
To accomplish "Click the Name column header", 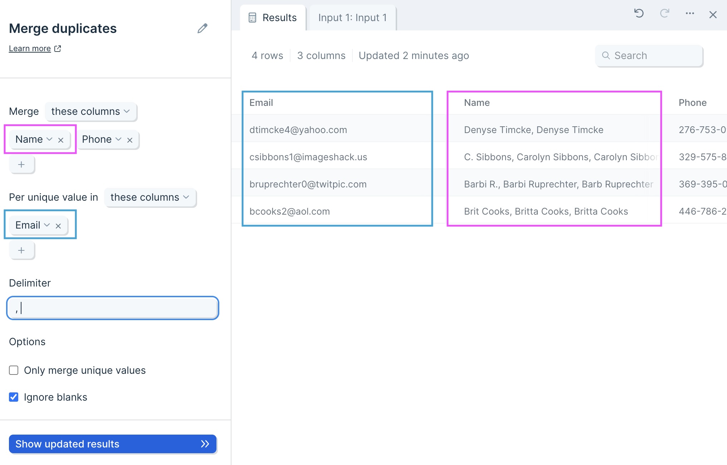I will click(477, 103).
